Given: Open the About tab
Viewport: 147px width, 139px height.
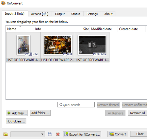Looking at the screenshot, I should click(108, 14).
